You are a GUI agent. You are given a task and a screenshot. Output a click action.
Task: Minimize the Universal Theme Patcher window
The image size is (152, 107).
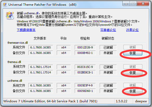pos(126,4)
